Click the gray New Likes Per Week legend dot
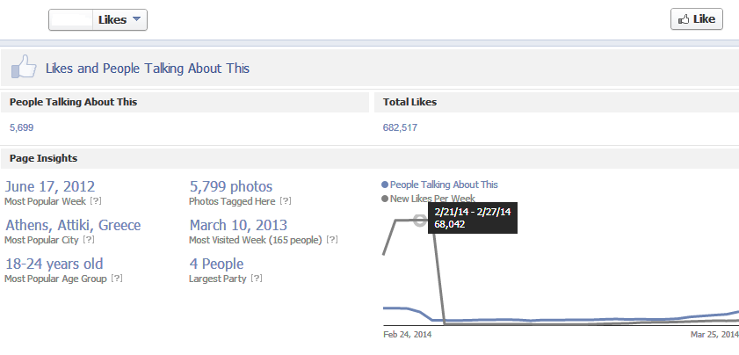The image size is (739, 355). (x=385, y=199)
